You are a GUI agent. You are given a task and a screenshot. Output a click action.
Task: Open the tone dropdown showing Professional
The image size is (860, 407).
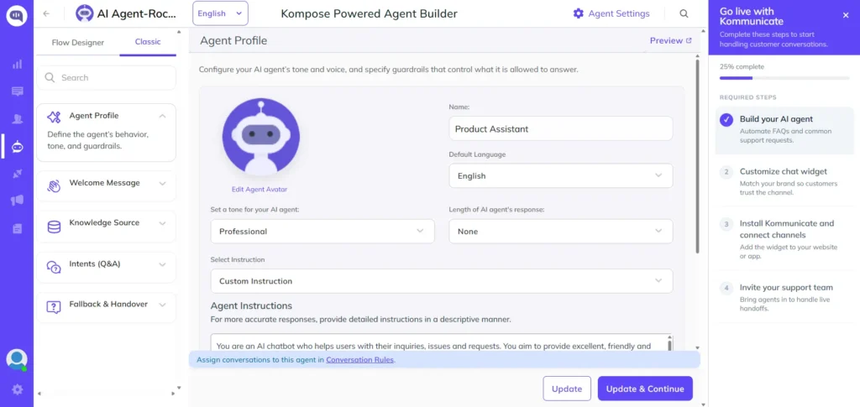(x=322, y=231)
